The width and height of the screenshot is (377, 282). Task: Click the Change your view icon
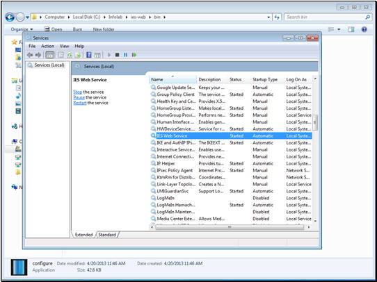click(331, 29)
